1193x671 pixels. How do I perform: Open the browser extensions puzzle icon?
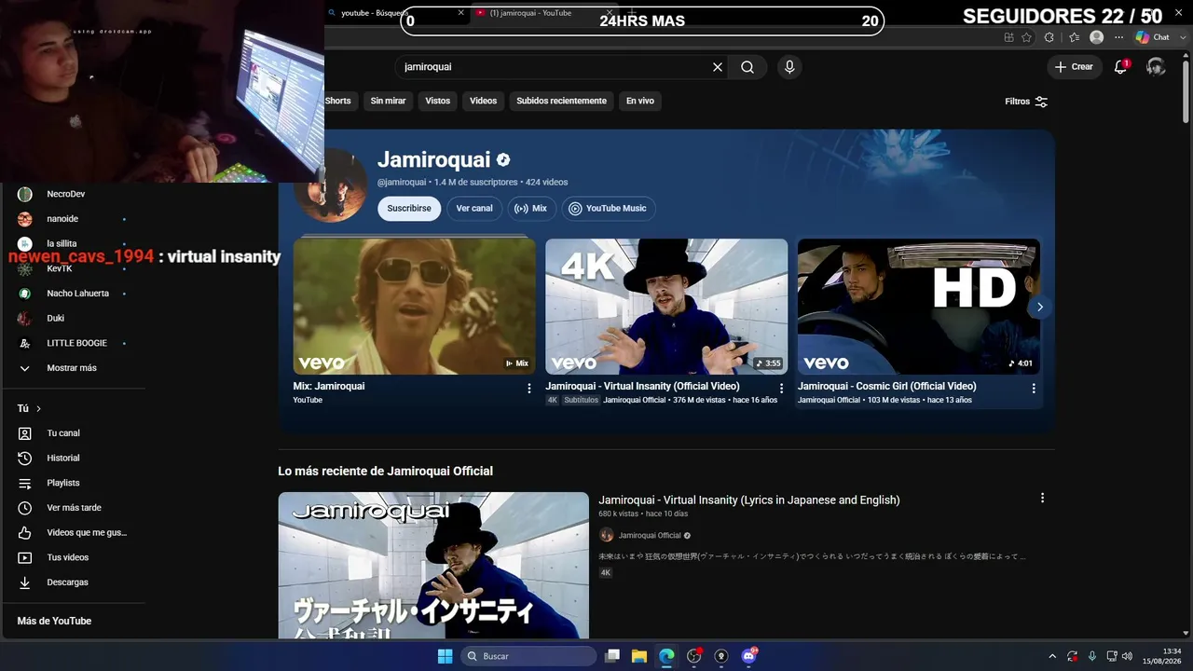pyautogui.click(x=1049, y=37)
